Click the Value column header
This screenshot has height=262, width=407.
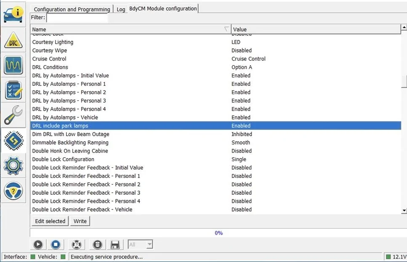coord(316,29)
